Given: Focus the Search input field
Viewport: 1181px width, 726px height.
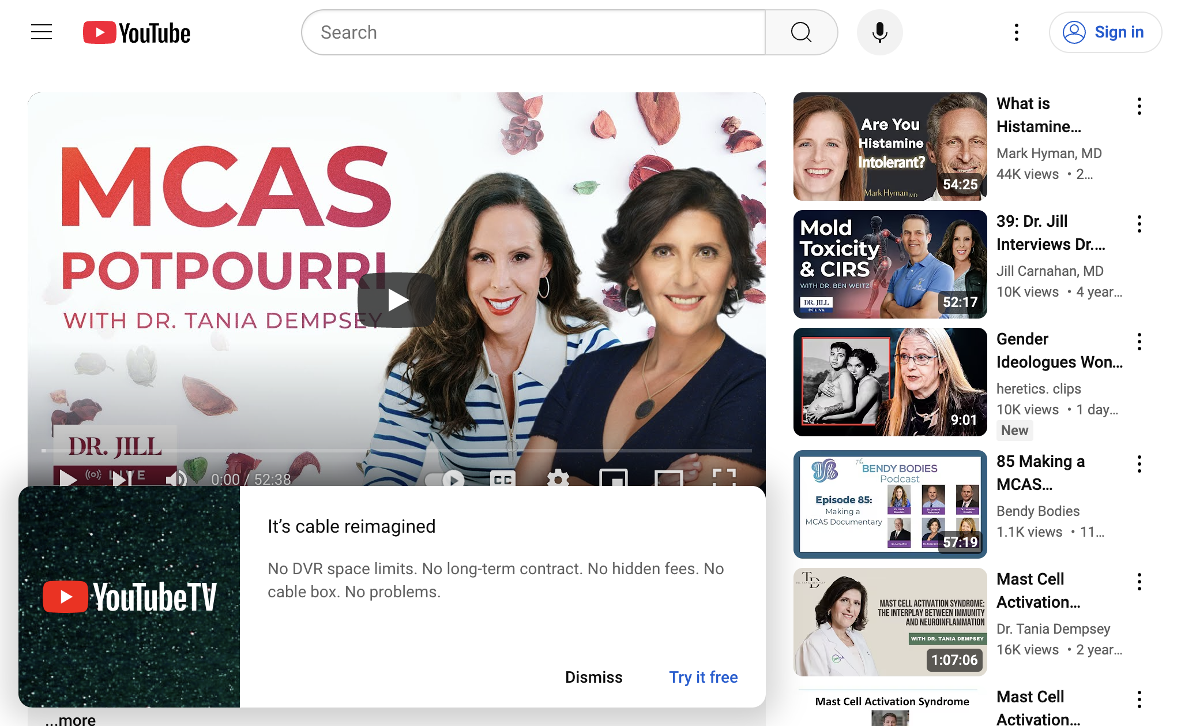Looking at the screenshot, I should point(533,32).
